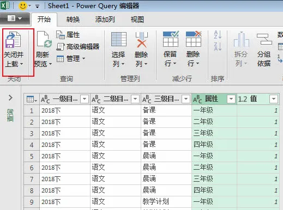Open the 属性 column filter dropdown

231,99
